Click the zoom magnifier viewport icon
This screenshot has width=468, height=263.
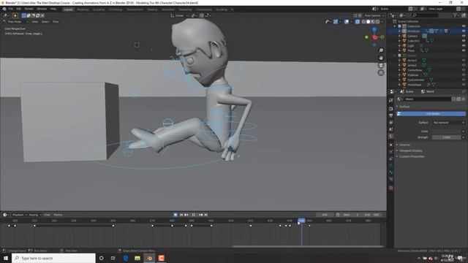tap(381, 50)
